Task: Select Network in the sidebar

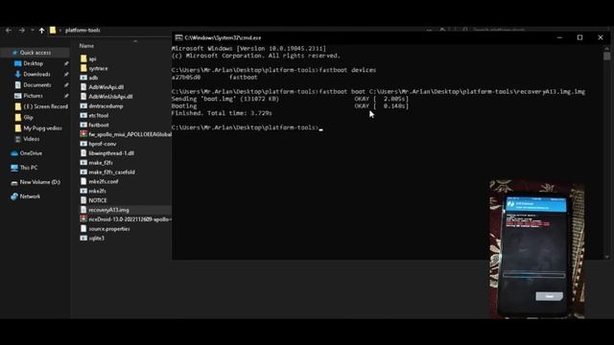Action: 30,196
